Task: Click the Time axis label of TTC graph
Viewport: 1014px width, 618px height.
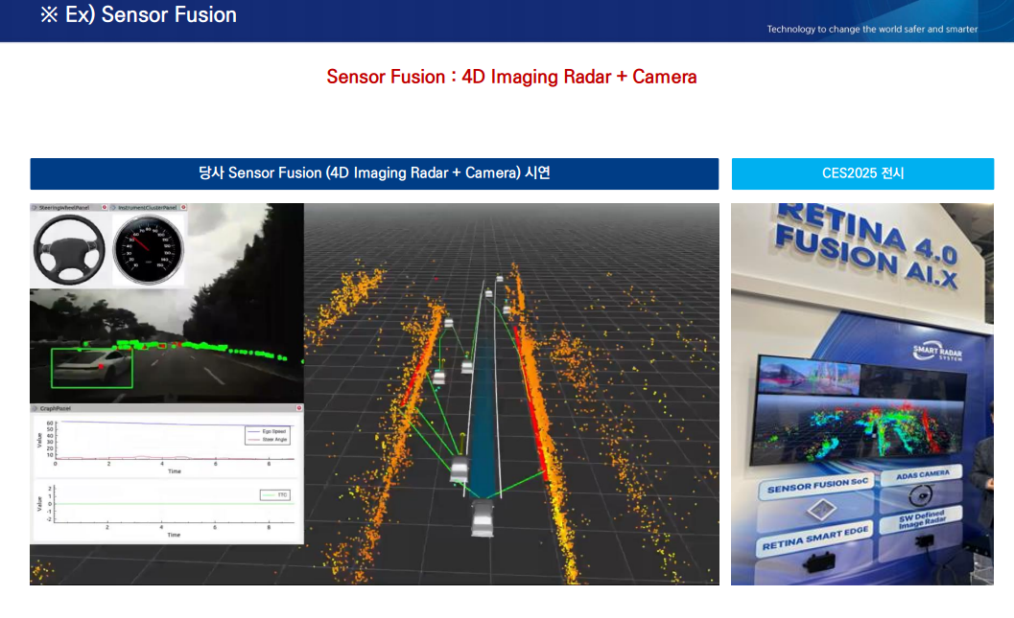Action: [174, 535]
